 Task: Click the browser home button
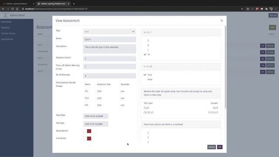(x=17, y=9)
